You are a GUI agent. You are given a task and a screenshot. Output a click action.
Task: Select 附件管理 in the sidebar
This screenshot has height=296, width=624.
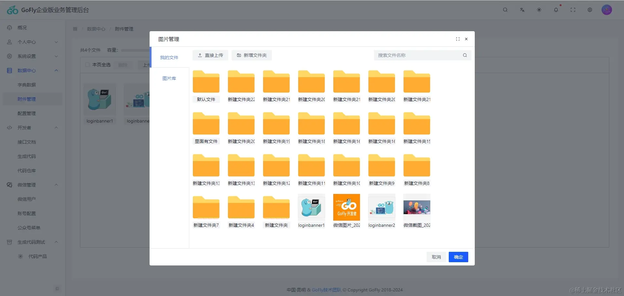point(33,99)
